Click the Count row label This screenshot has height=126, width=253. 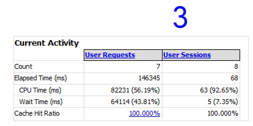23,66
